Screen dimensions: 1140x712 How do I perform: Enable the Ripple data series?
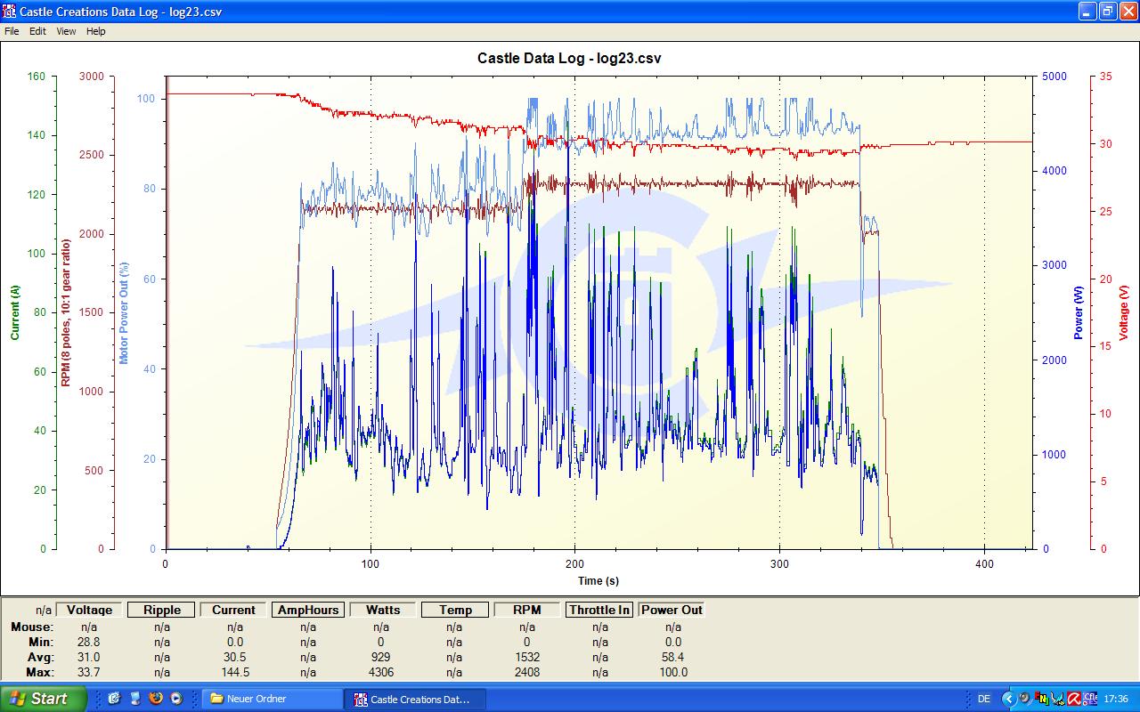pos(161,610)
